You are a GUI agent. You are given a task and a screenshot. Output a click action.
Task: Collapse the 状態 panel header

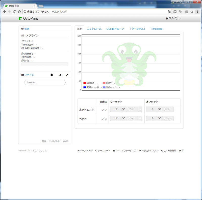pos(27,29)
